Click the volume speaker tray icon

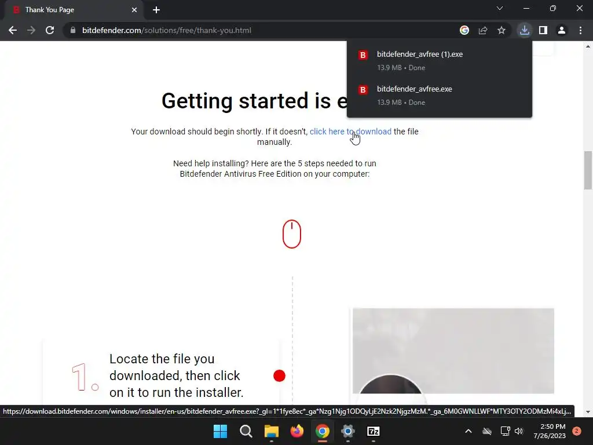519,431
